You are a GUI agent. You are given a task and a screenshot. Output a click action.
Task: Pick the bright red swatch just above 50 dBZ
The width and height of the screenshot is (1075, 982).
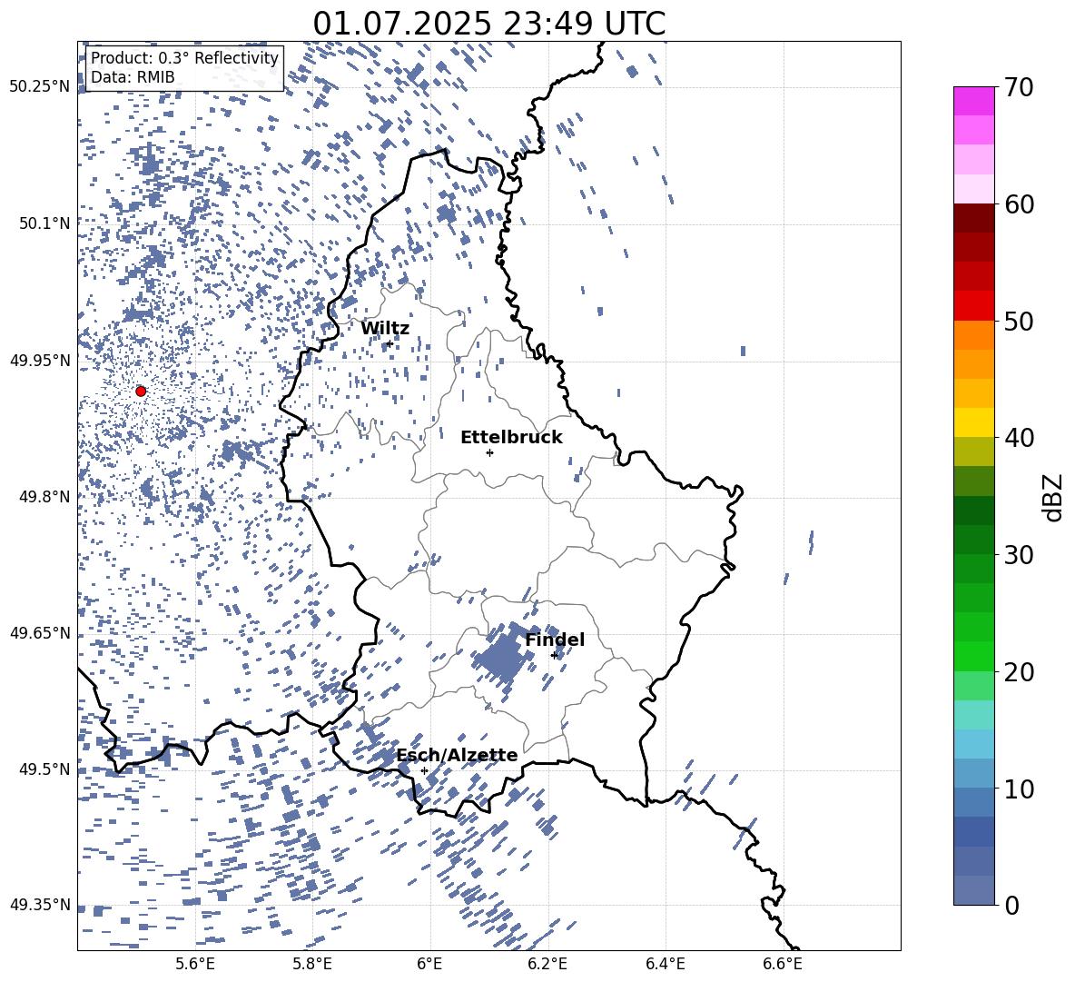click(973, 306)
